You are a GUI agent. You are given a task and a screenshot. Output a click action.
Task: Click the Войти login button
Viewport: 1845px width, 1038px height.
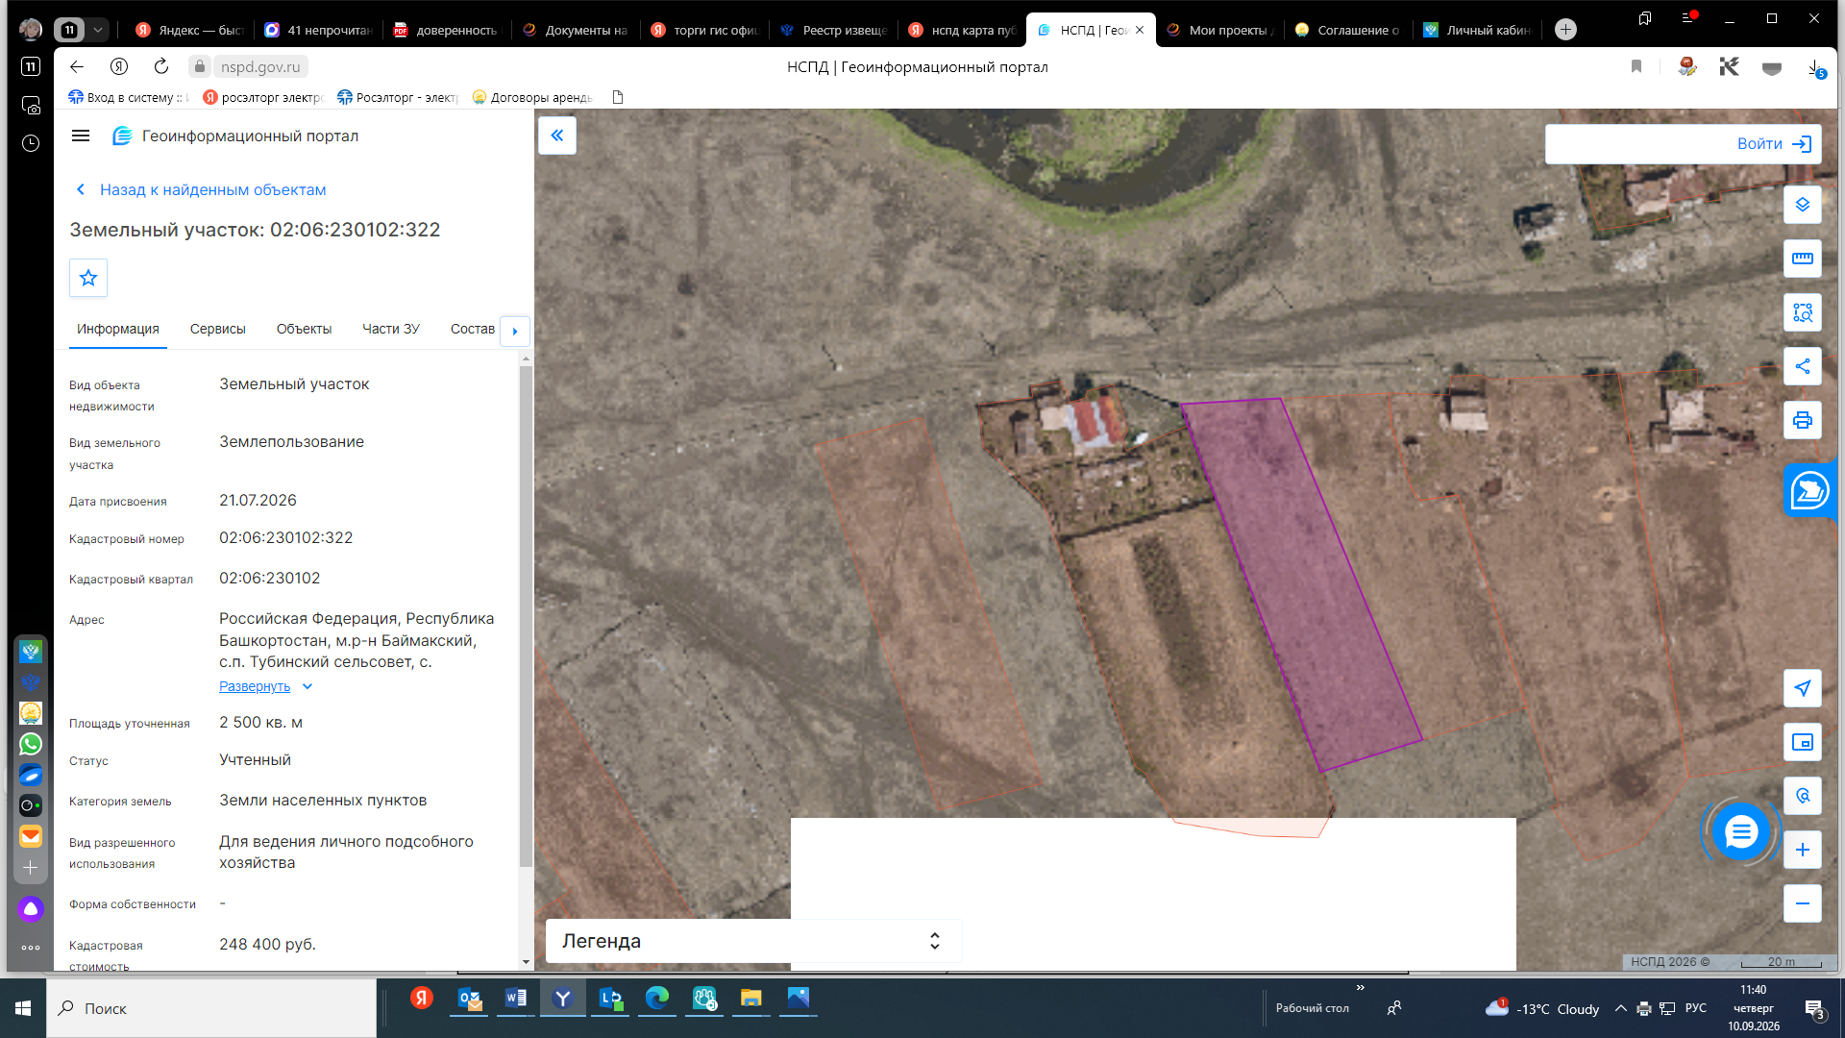(1774, 144)
